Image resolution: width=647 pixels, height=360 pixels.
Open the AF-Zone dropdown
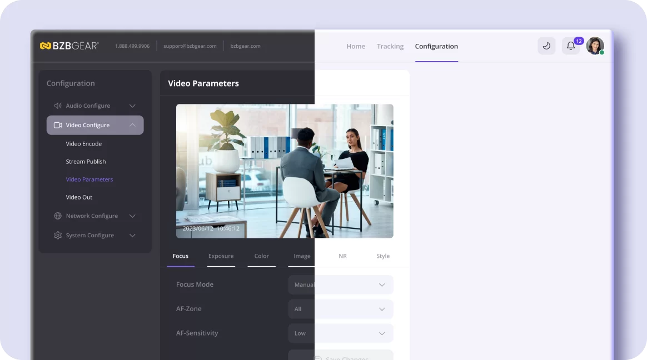click(340, 309)
